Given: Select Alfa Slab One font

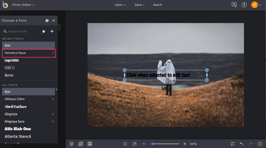Looking at the screenshot, I should tap(28, 129).
